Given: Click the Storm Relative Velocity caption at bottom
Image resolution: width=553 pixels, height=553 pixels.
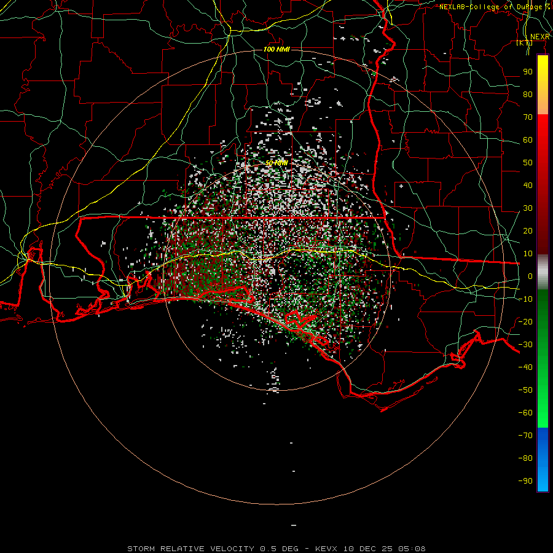Looking at the screenshot, I should click(276, 549).
